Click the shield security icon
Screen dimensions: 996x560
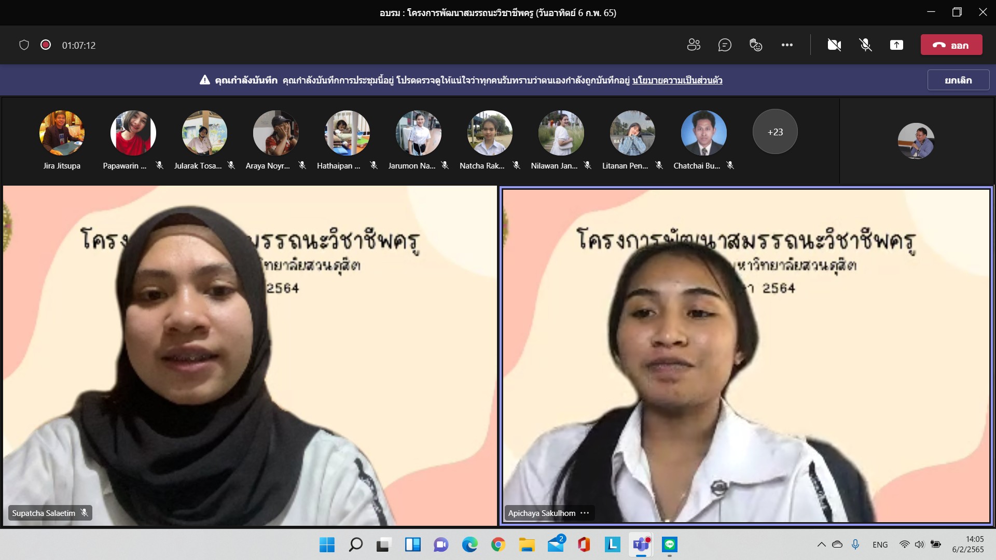click(x=24, y=45)
